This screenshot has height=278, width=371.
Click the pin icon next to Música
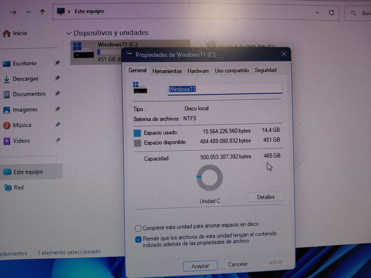(58, 125)
